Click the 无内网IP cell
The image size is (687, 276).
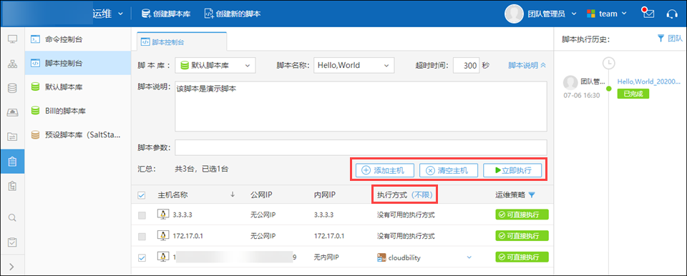coord(326,257)
